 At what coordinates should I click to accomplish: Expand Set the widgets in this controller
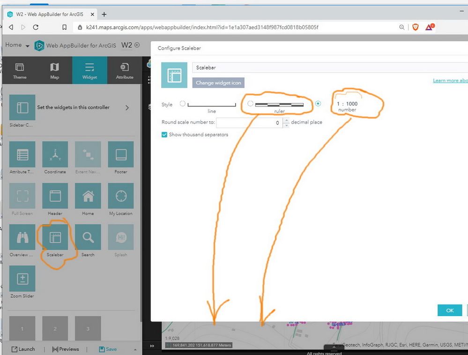click(127, 107)
